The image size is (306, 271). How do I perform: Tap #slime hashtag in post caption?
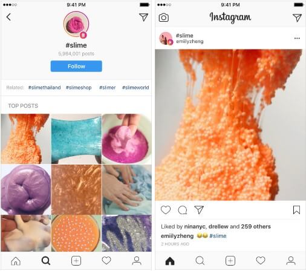(x=218, y=236)
